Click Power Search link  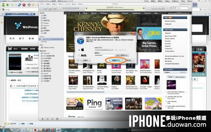pyautogui.click(x=170, y=38)
